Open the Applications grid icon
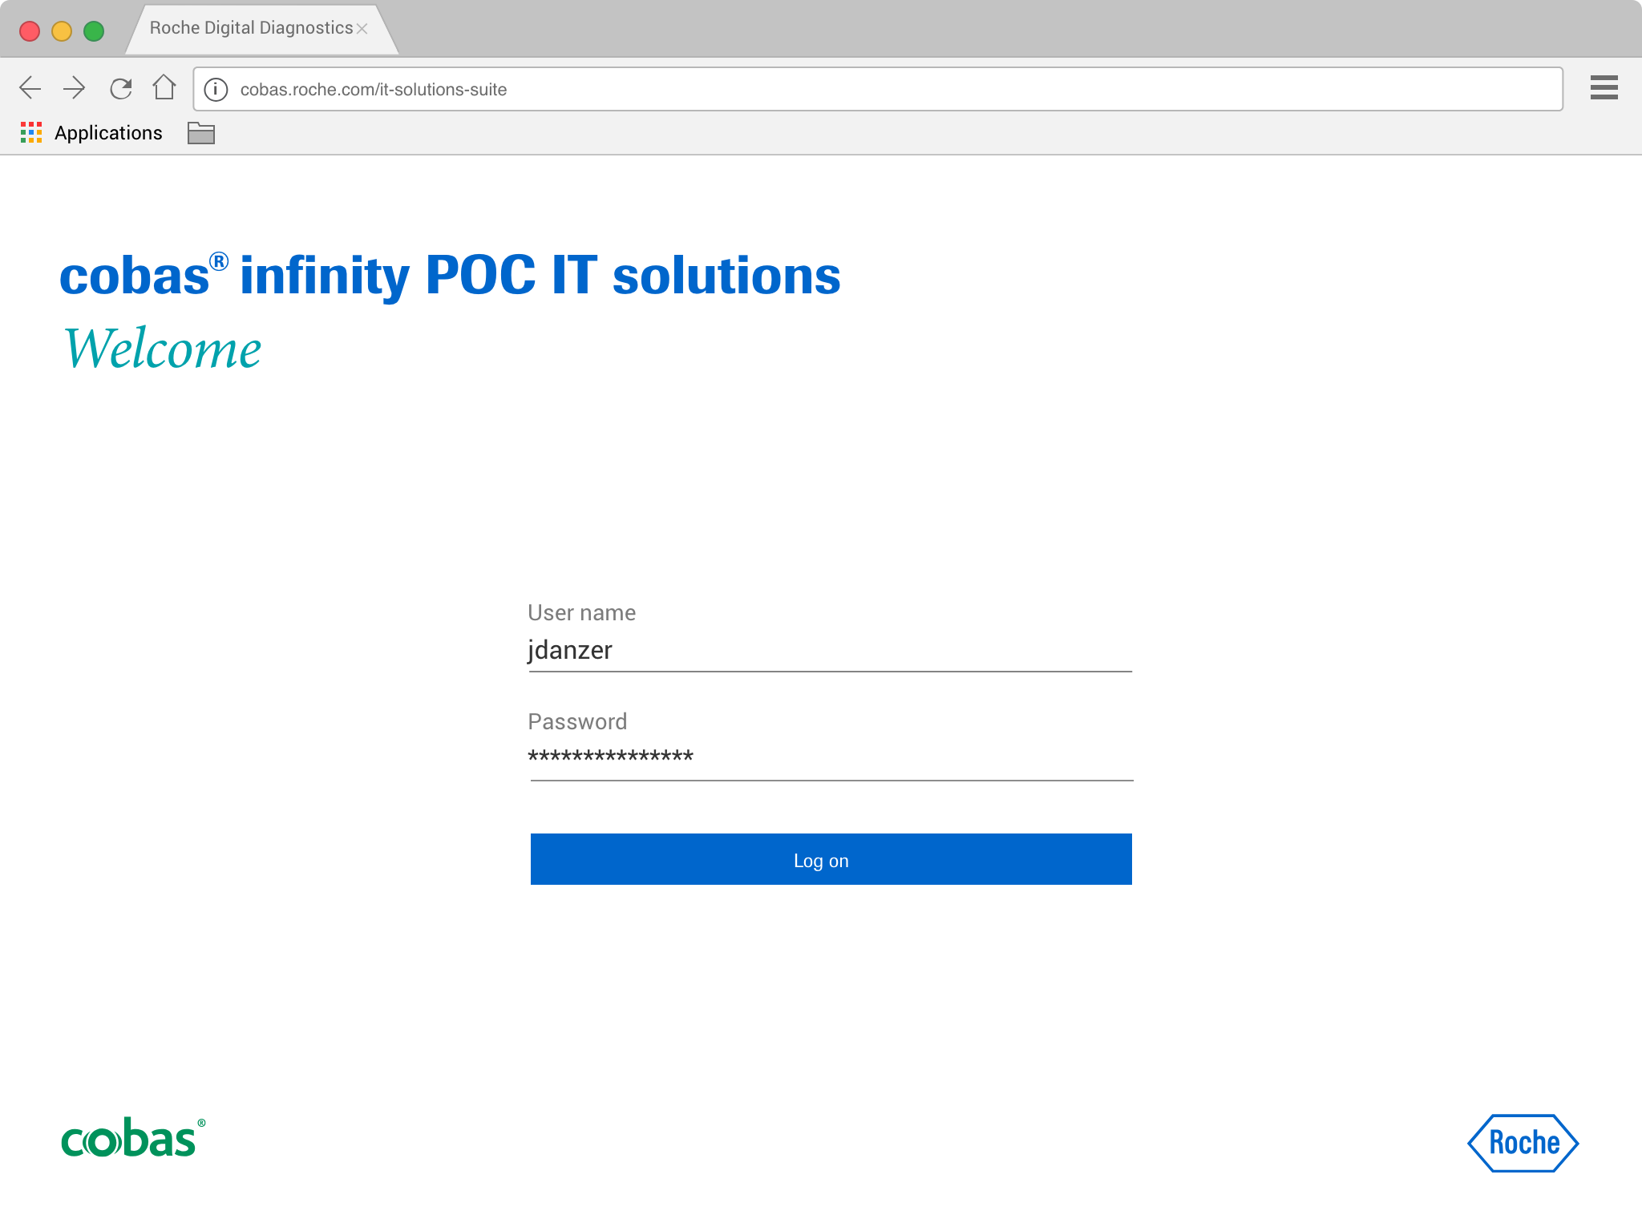This screenshot has height=1231, width=1642. [x=31, y=133]
